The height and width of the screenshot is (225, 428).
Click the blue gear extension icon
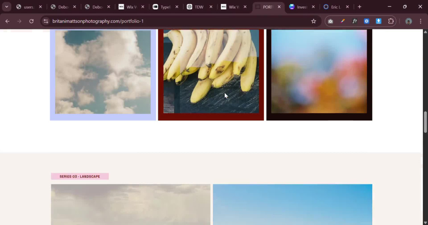(x=367, y=21)
